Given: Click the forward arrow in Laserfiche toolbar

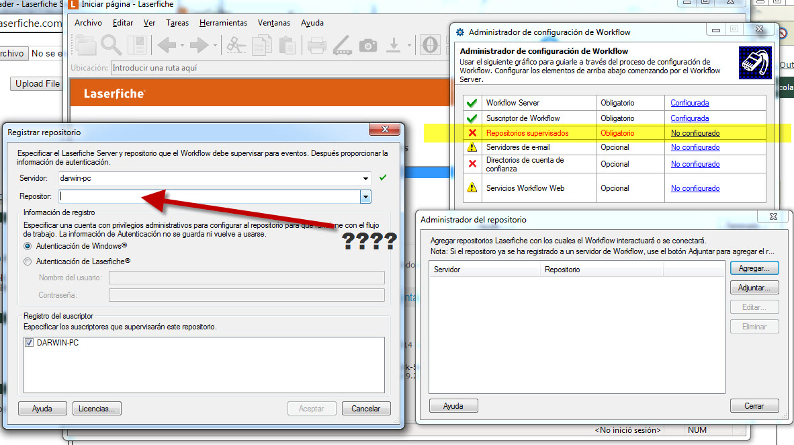Looking at the screenshot, I should pos(199,46).
